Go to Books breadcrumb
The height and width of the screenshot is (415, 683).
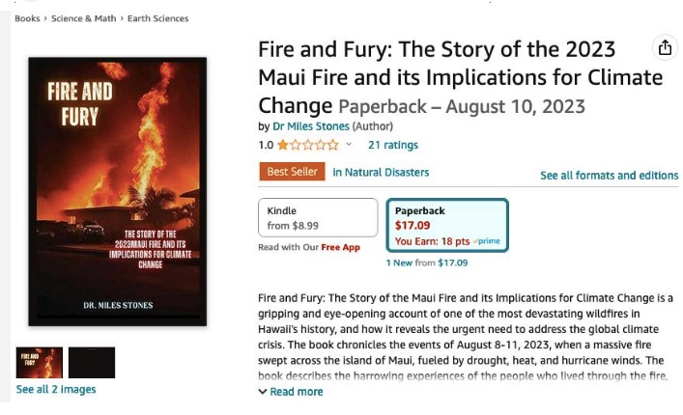click(x=27, y=18)
